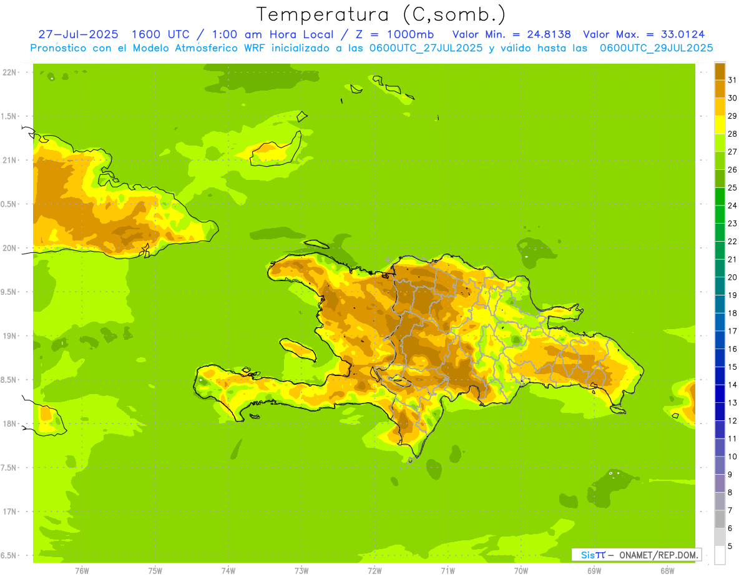Click the date '27-Jul-2025' in header
This screenshot has width=749, height=579.
pyautogui.click(x=78, y=34)
